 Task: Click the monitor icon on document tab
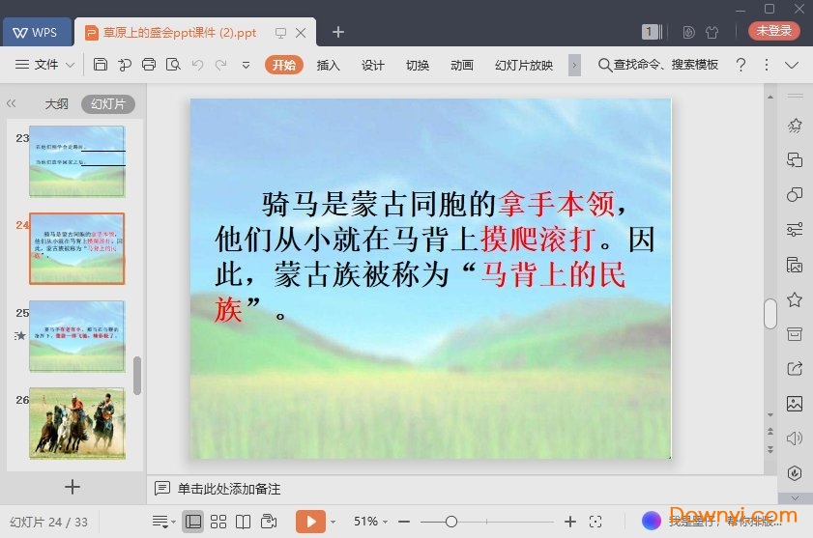pyautogui.click(x=280, y=33)
